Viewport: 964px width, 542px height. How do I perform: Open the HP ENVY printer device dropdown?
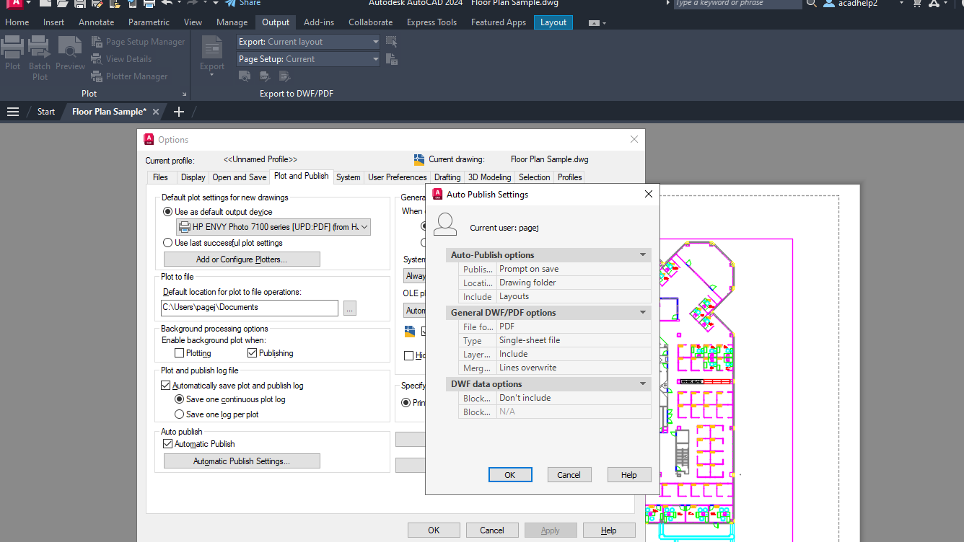click(364, 226)
